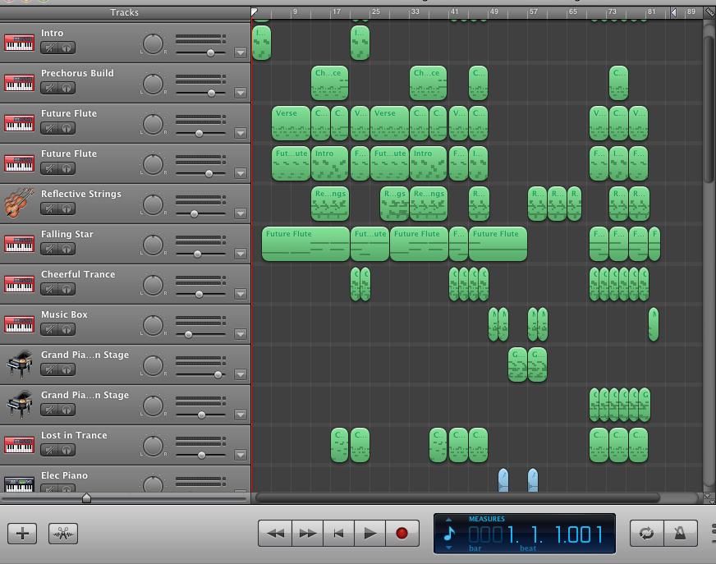Click the note icon in the LCD
The image size is (716, 564).
449,534
